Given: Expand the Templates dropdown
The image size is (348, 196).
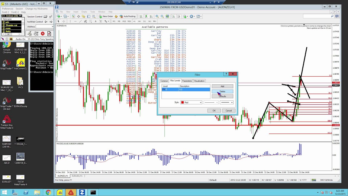Looking at the screenshot, I should pos(201,16).
